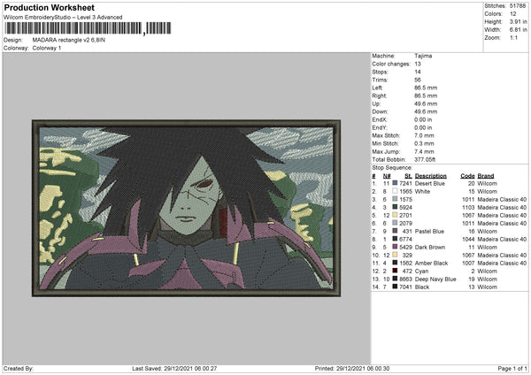Select the Min Stitch value '0.3 mm'
Screen dimensions: 531x375
point(424,143)
